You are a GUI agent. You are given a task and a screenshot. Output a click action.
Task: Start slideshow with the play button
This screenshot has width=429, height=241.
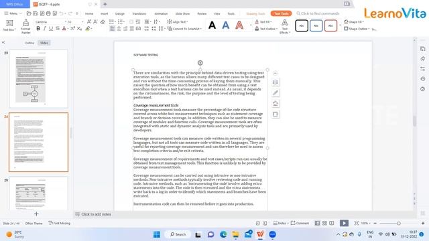(x=344, y=223)
